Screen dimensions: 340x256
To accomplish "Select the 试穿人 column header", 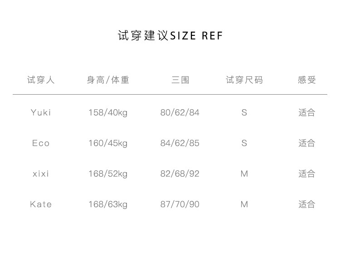I will [x=41, y=80].
